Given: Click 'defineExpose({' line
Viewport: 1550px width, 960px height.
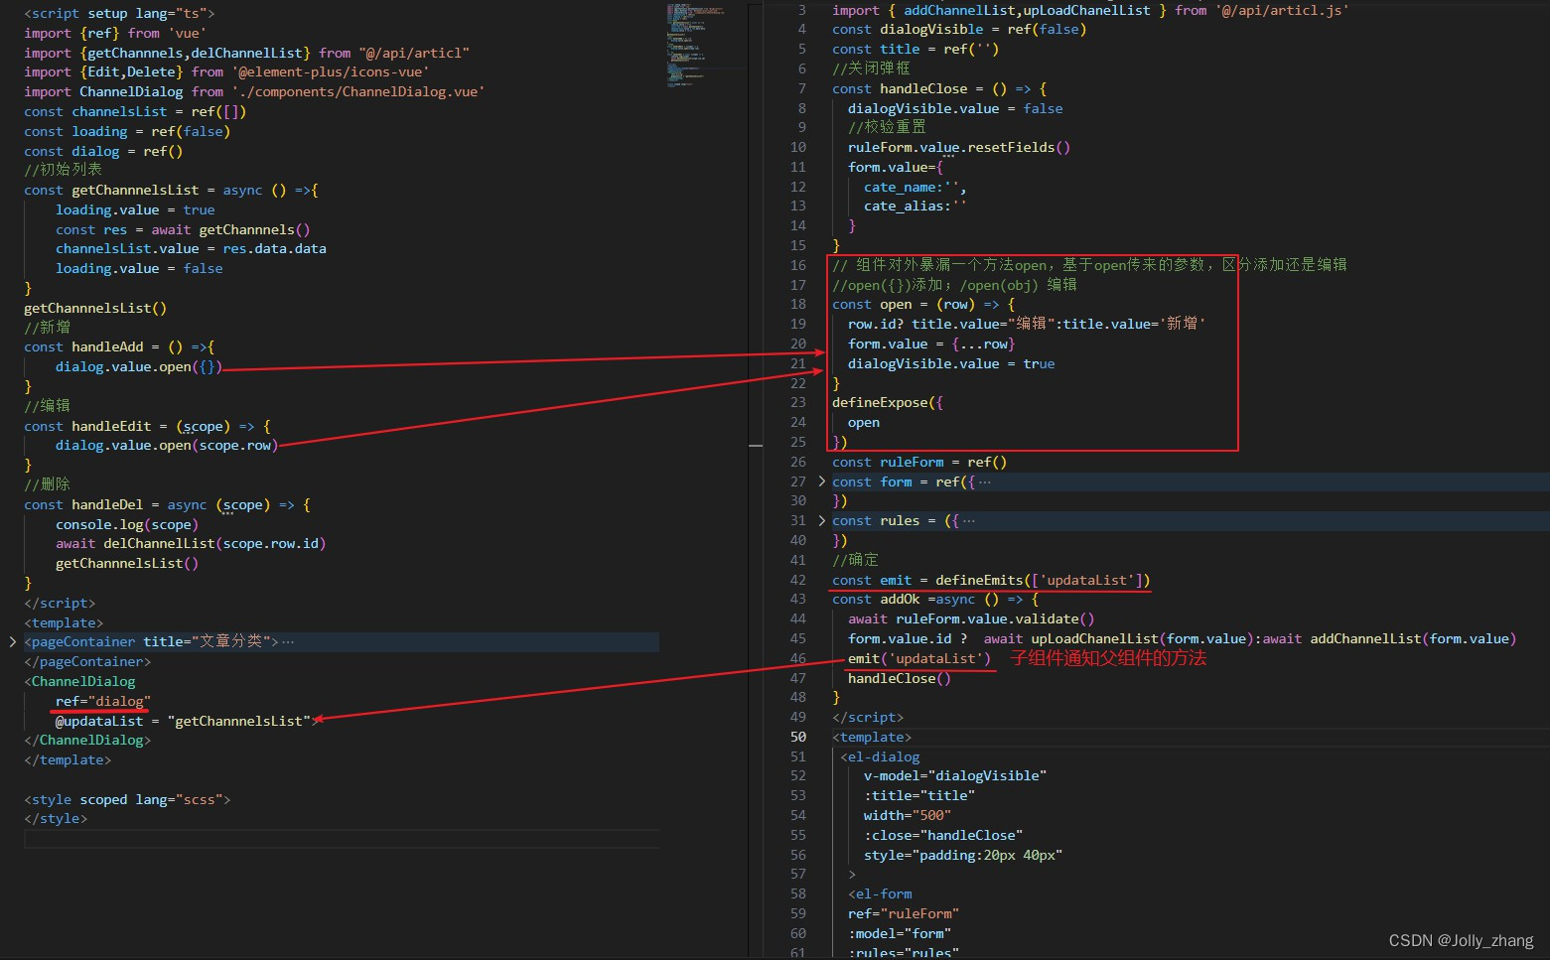Looking at the screenshot, I should pyautogui.click(x=888, y=403).
